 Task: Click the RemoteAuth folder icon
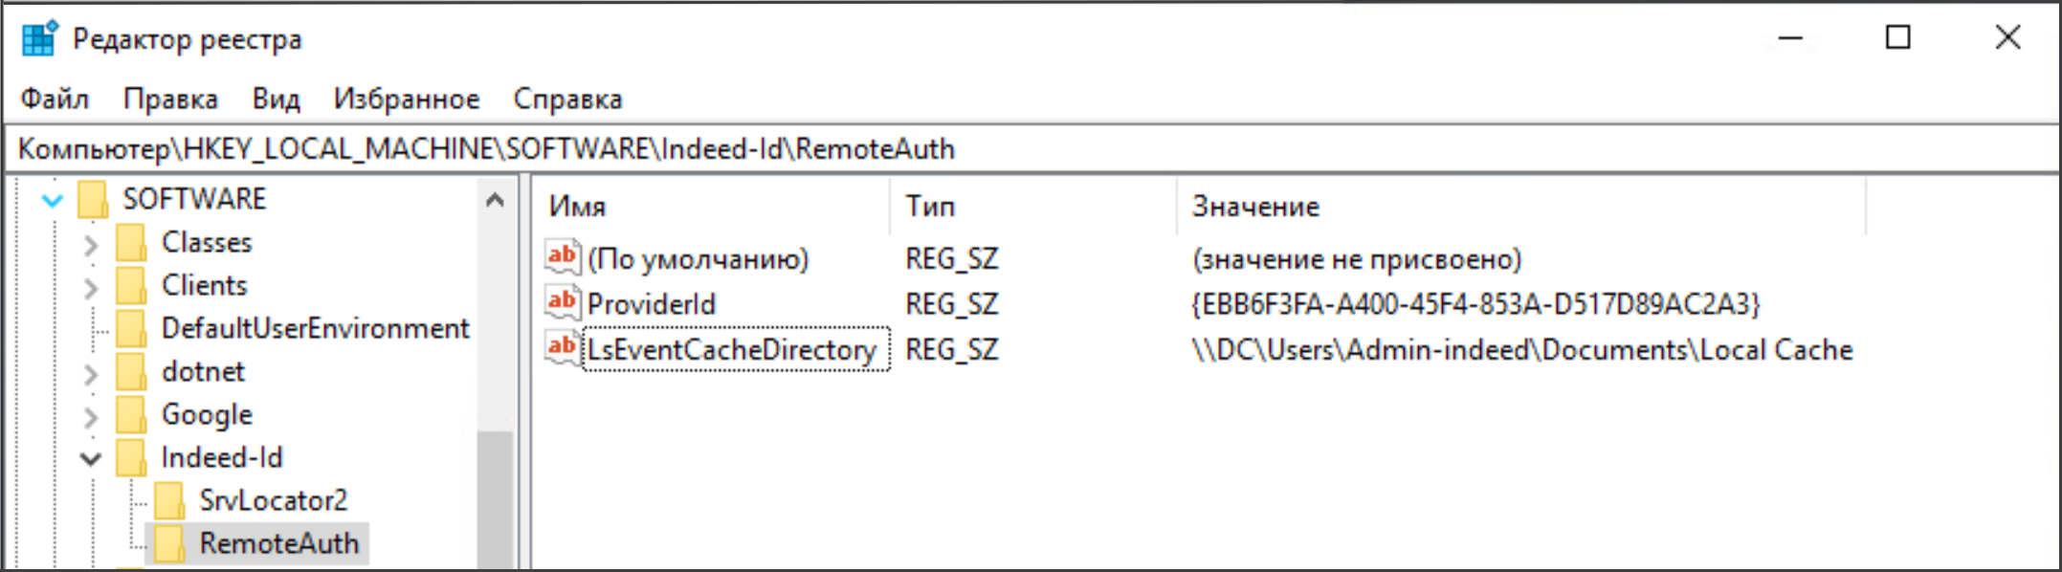(169, 544)
